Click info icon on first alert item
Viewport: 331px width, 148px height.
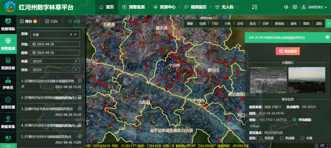click(x=80, y=81)
